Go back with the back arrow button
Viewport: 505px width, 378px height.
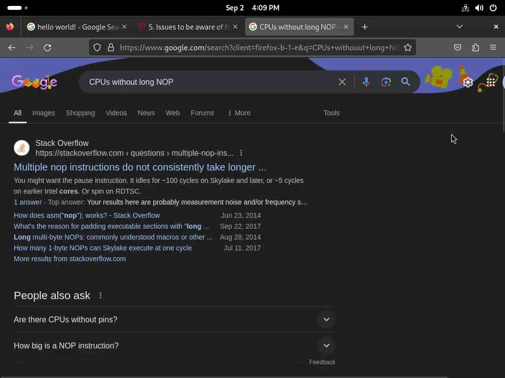click(12, 48)
